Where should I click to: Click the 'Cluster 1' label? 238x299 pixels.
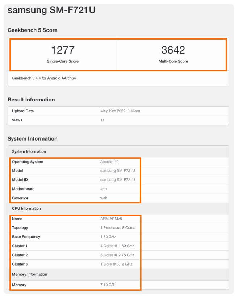(20, 246)
